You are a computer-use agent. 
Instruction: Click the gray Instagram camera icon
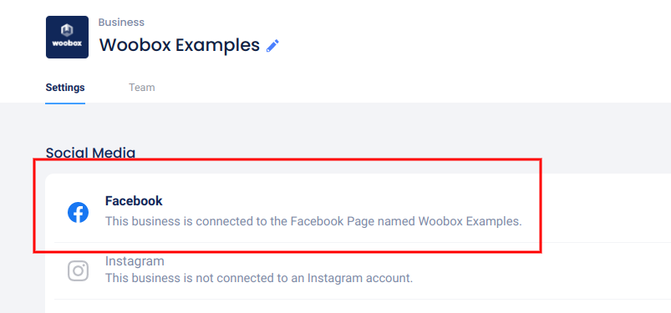[78, 271]
